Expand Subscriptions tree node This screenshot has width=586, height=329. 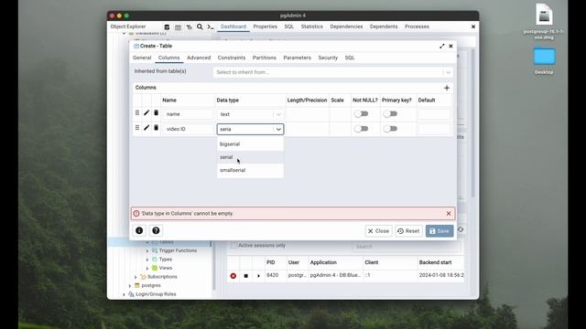136,277
